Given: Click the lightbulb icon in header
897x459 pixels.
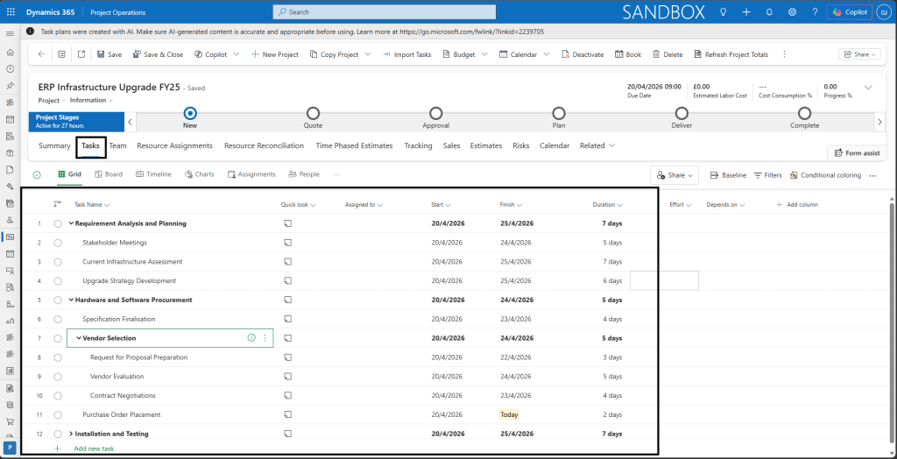Looking at the screenshot, I should point(723,12).
